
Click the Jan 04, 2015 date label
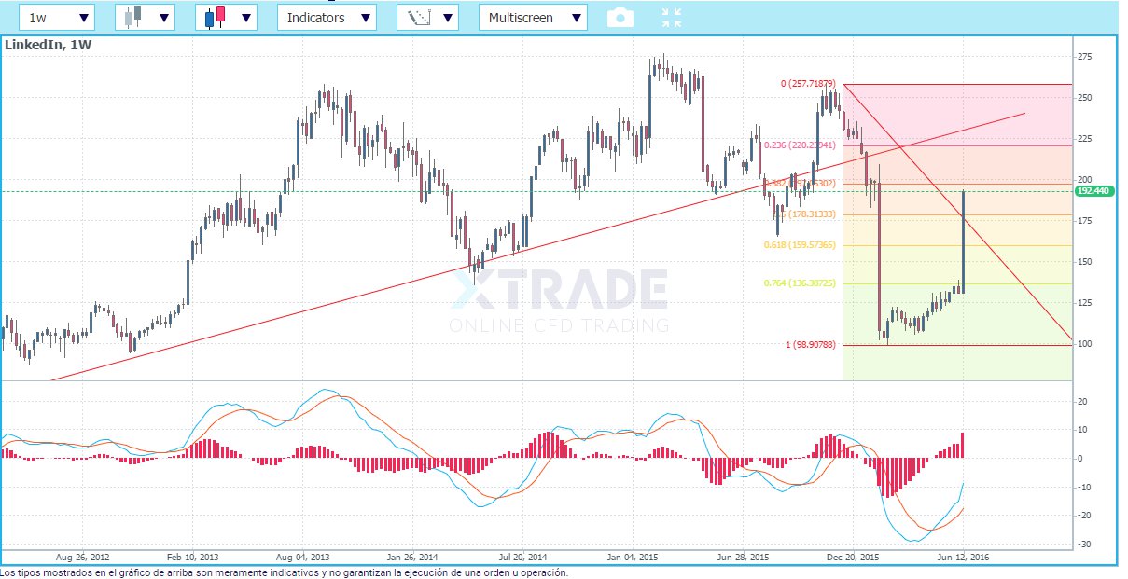click(x=634, y=557)
